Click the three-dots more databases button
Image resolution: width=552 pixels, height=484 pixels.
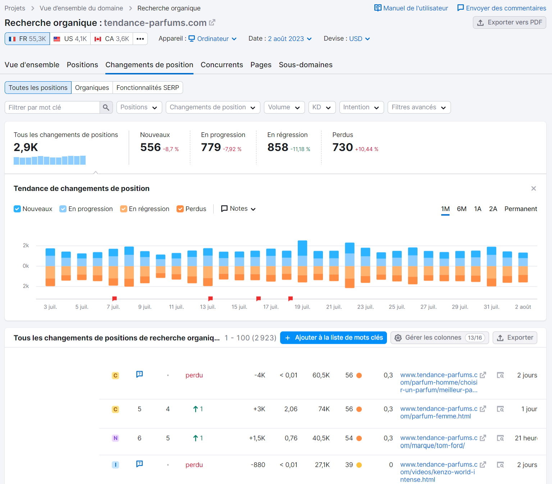[140, 38]
